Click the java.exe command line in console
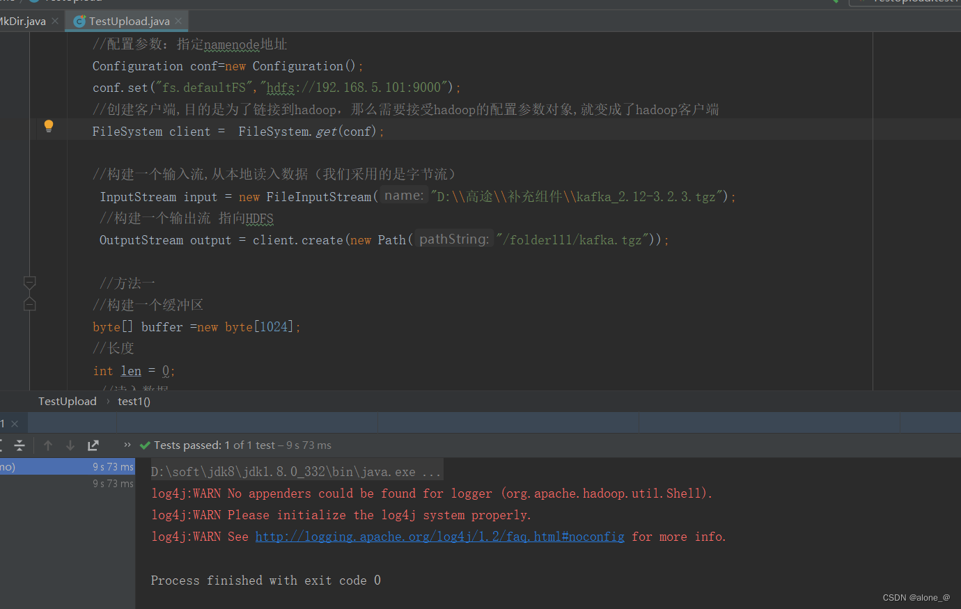Image resolution: width=961 pixels, height=609 pixels. coord(296,472)
